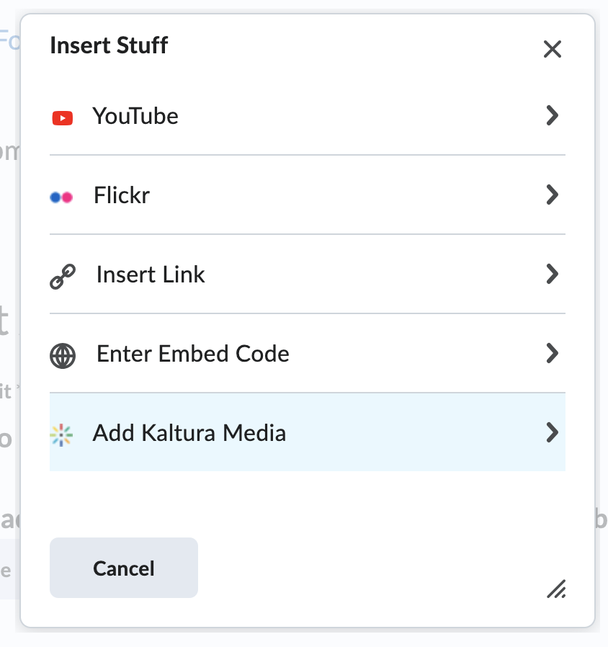This screenshot has height=647, width=608.
Task: Expand the YouTube option chevron
Action: coord(552,116)
